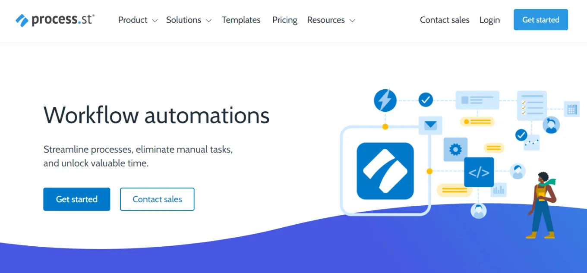Click the gear settings icon in illustration
This screenshot has height=273, width=587.
click(x=455, y=150)
